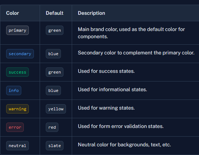Select the slate default value badge
The width and height of the screenshot is (199, 155).
[54, 146]
